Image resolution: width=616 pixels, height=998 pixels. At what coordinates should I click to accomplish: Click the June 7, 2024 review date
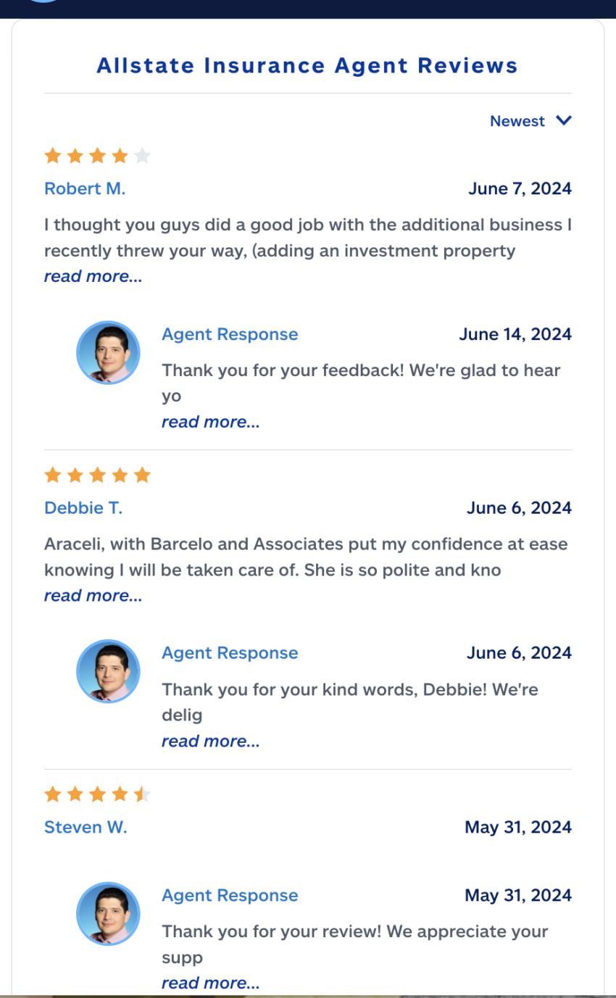[x=520, y=188]
